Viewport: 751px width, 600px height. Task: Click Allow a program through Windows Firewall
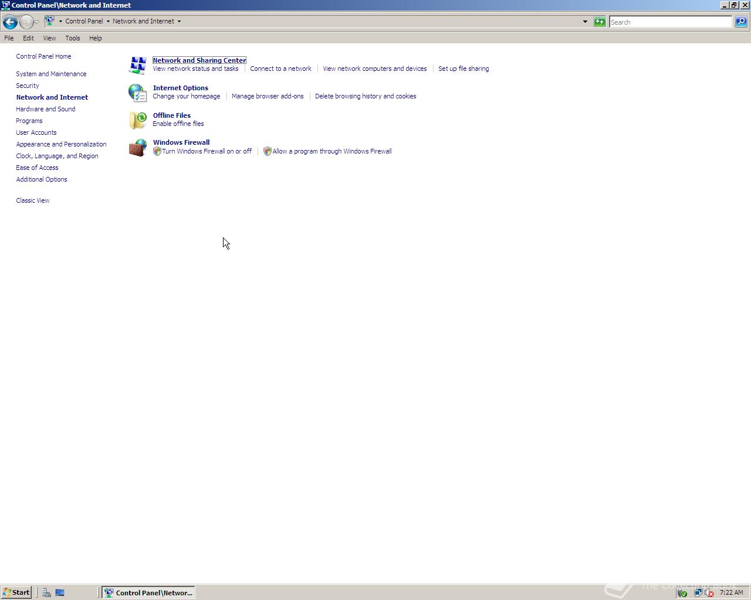(331, 151)
